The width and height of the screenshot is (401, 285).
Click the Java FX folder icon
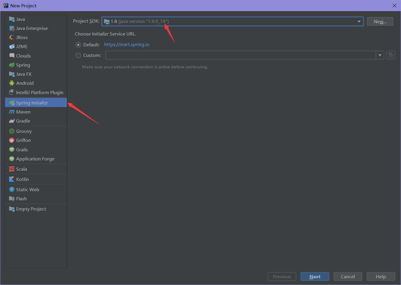click(x=12, y=74)
